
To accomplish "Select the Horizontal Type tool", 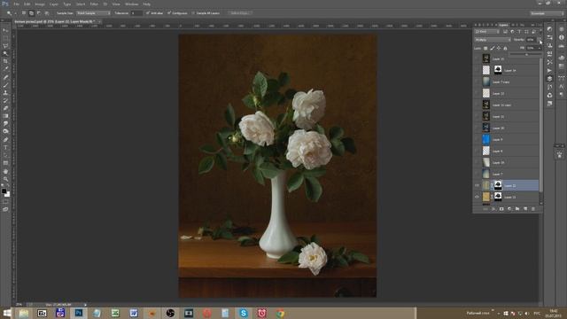I will coord(5,148).
